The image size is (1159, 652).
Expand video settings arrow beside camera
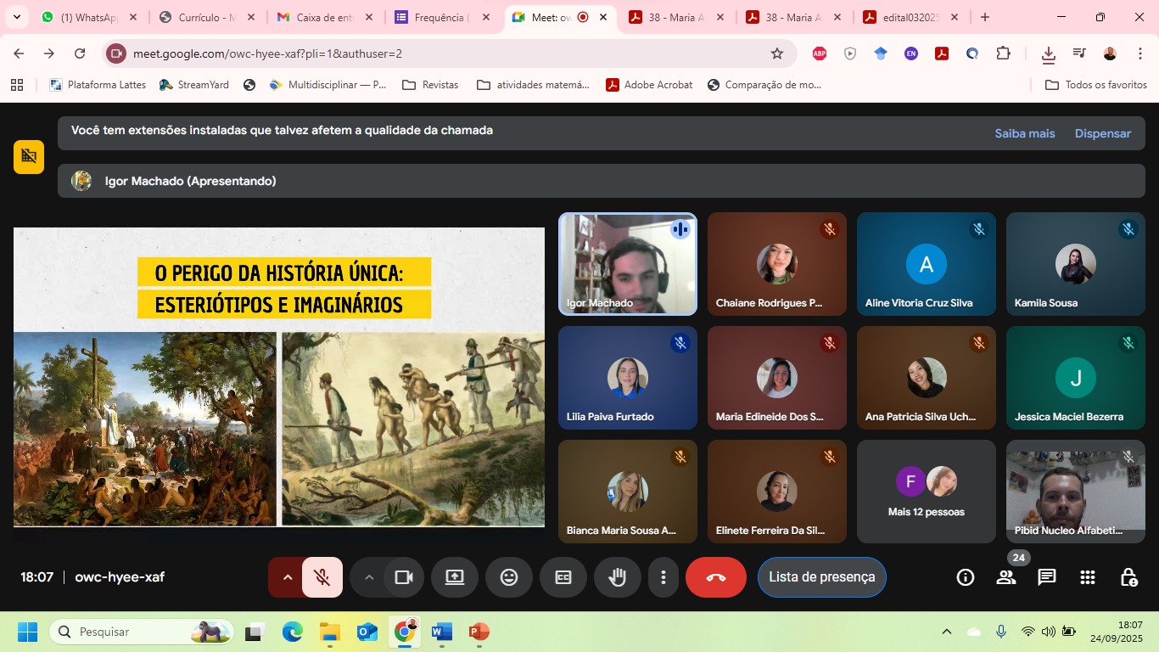coord(369,577)
